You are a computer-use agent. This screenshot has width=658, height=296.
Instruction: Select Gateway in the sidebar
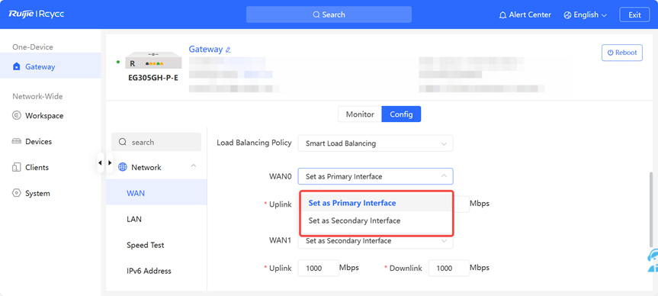pyautogui.click(x=50, y=66)
